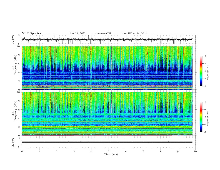Click tick label "9" on the Time axis
This screenshot has width=220, height=170.
[x=178, y=151]
